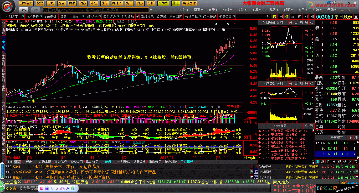Click the forward arrow navigation button

click(x=35, y=10)
